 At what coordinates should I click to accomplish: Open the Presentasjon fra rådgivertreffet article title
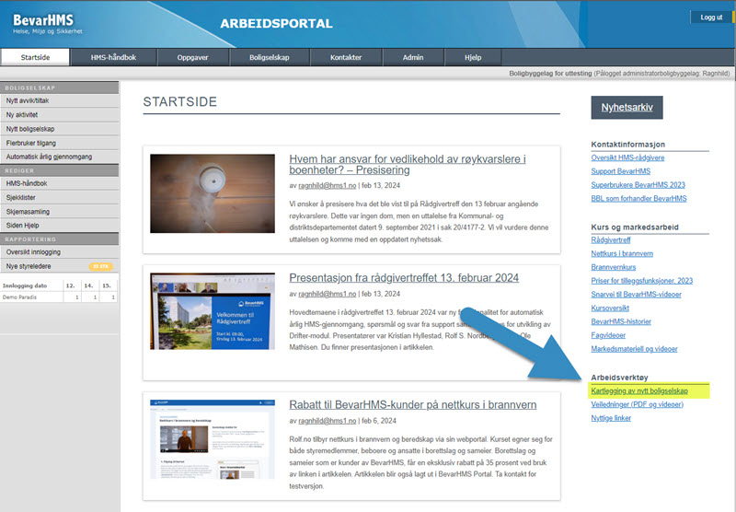404,277
